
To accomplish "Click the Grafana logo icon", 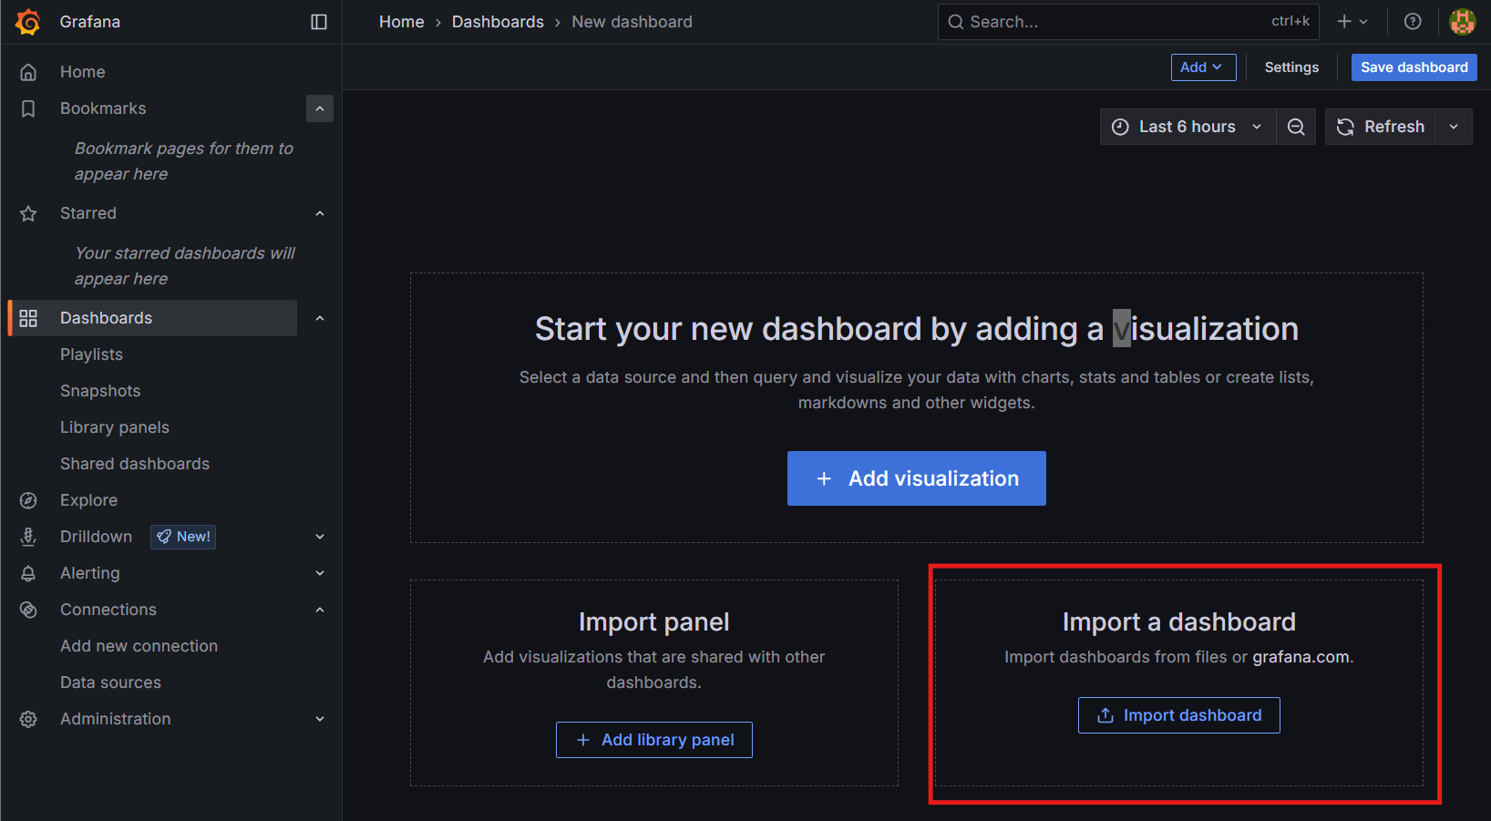I will (28, 22).
